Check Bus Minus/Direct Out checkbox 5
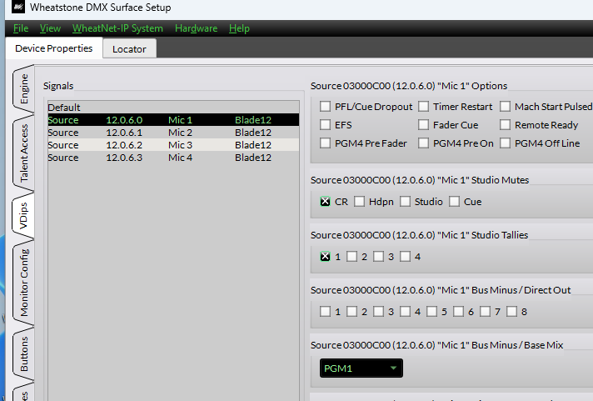 point(431,311)
